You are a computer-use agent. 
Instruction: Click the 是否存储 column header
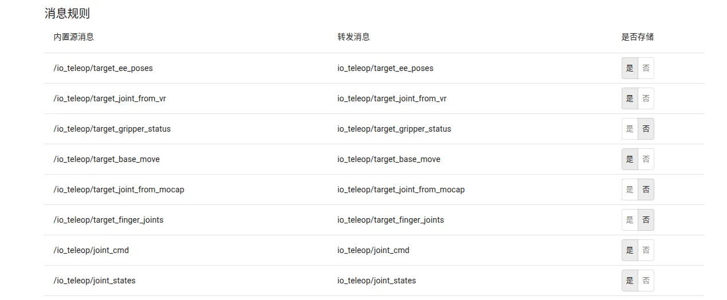click(x=637, y=37)
